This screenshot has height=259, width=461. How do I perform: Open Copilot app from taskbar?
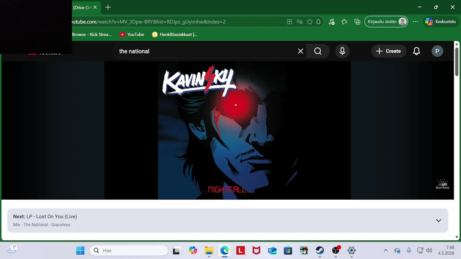point(193,250)
